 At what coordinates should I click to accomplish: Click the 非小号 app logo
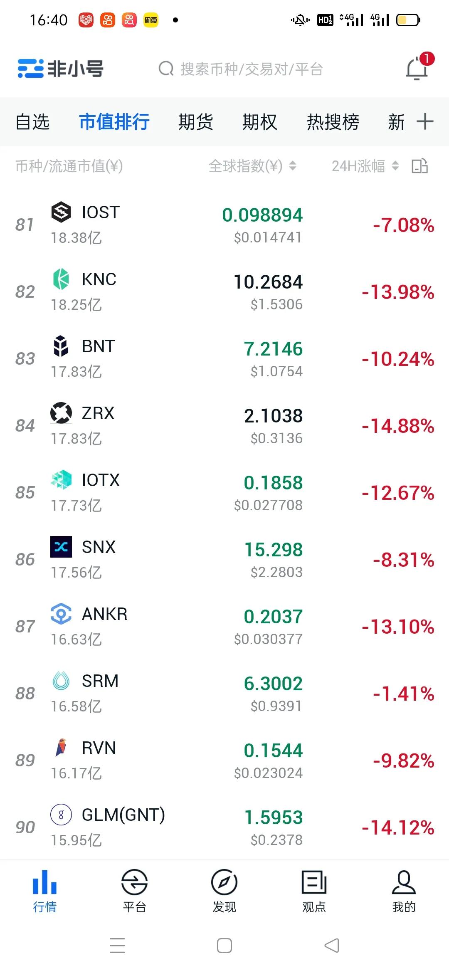[61, 69]
